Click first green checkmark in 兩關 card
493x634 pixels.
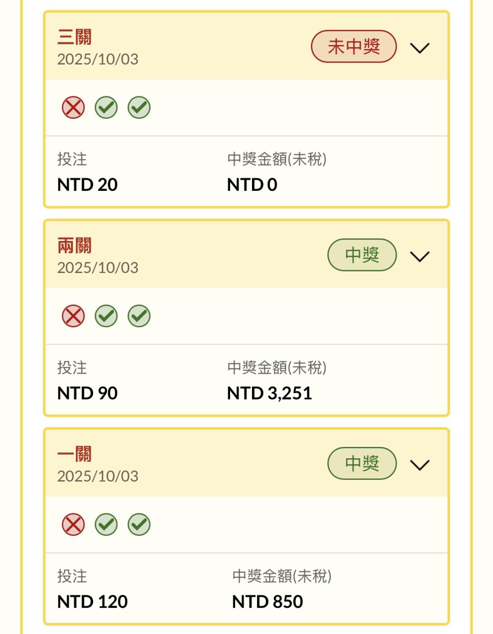click(x=106, y=316)
